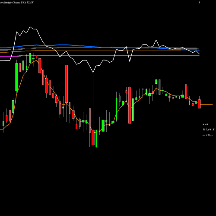Click the highest peak of the white line
This screenshot has height=216, width=216.
[x=30, y=27]
